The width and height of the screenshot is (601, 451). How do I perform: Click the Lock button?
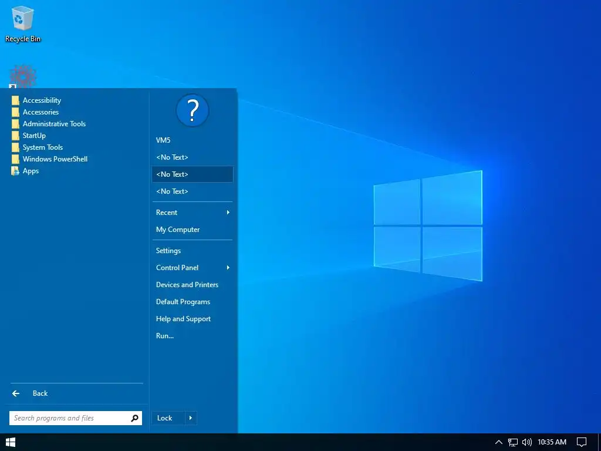click(x=168, y=418)
